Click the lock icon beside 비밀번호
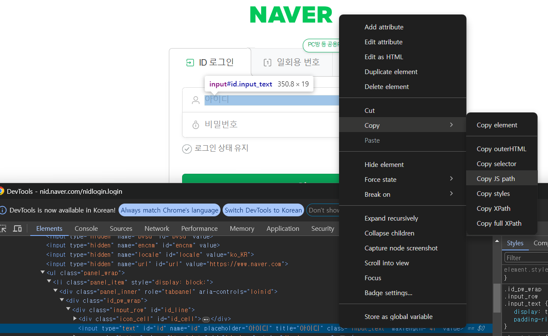 [196, 125]
